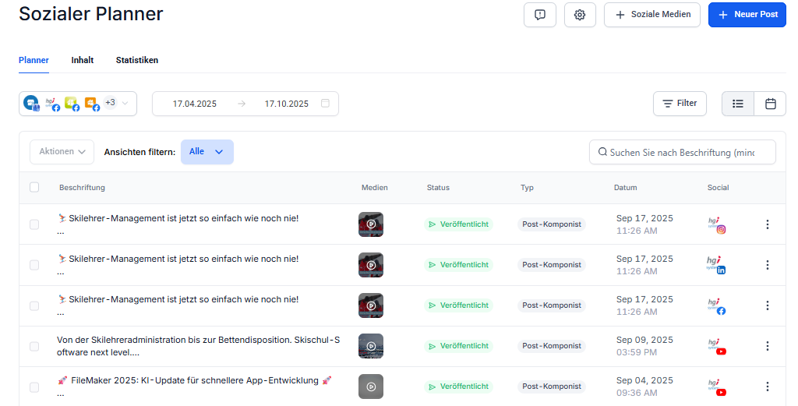Select checkbox for the FileMaker 2025 post
The height and width of the screenshot is (406, 798).
[x=34, y=387]
